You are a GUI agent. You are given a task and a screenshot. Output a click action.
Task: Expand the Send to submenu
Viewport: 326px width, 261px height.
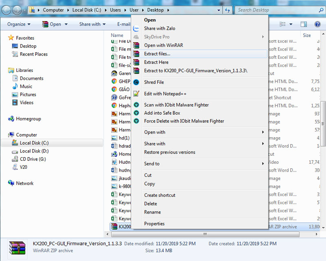[204, 164]
